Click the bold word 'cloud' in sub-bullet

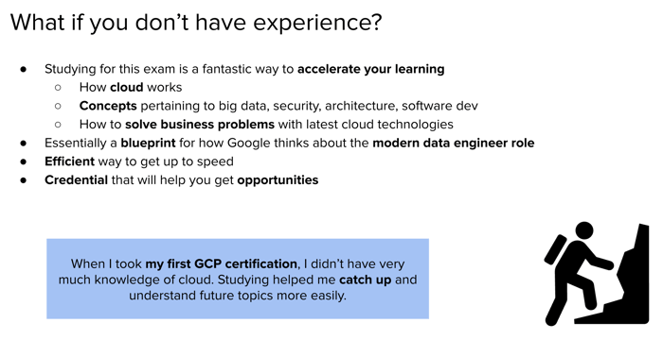pyautogui.click(x=126, y=87)
